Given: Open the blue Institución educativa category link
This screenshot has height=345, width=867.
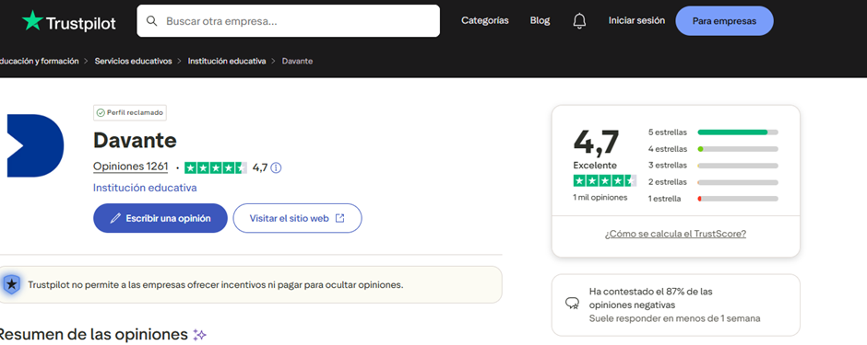Looking at the screenshot, I should 145,188.
